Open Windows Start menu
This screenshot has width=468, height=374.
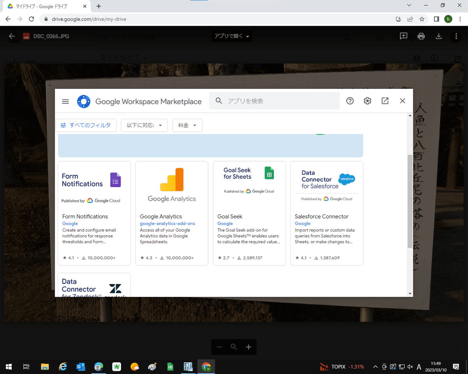pyautogui.click(x=9, y=367)
